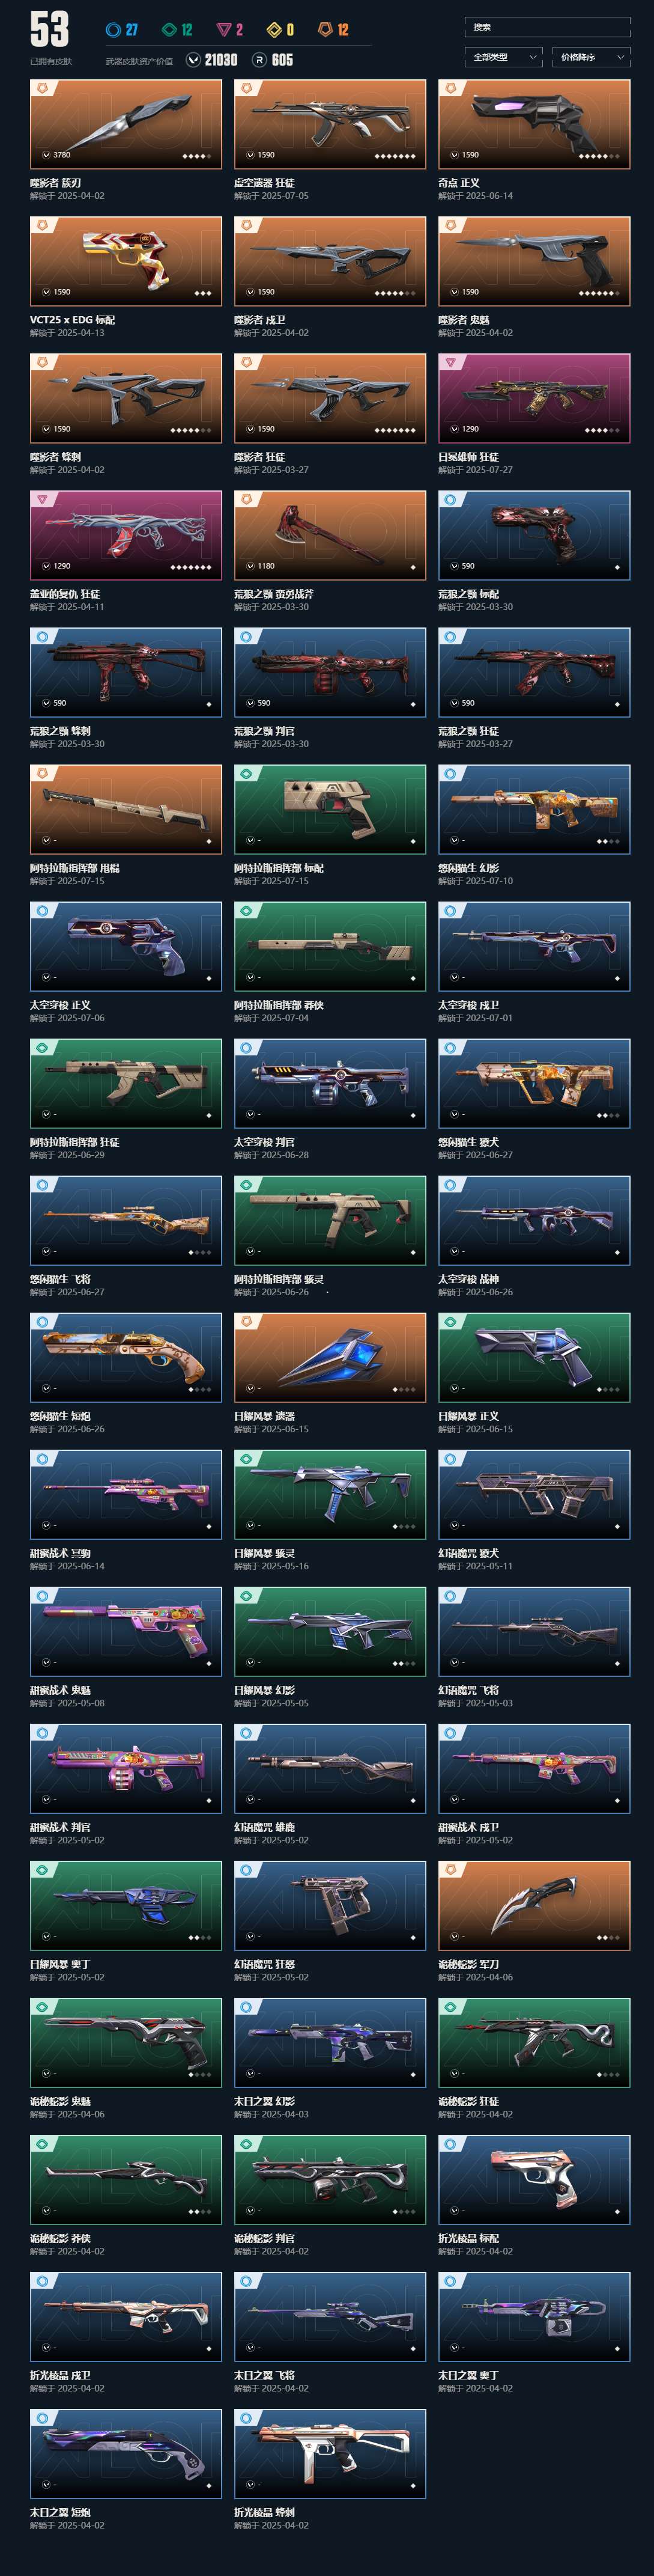Click the orange Exclusive tier icon showing 12
This screenshot has height=2576, width=654.
tap(324, 30)
